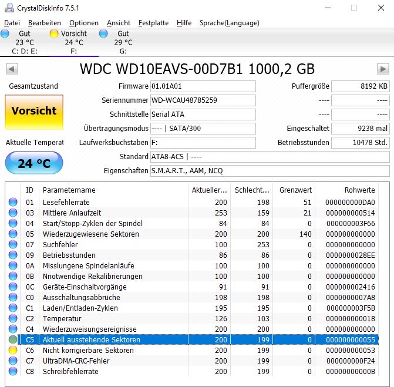Click the status orb for C1 Laden/Entladen-Zyklen
Viewport: 394px width, 387px height.
pyautogui.click(x=13, y=308)
